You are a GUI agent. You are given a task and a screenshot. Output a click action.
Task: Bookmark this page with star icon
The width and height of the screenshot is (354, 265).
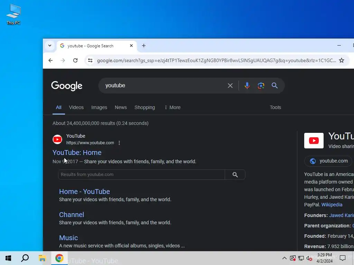[342, 60]
